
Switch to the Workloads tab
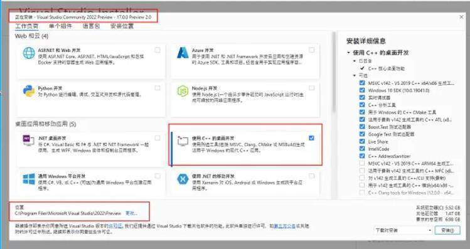[x=27, y=26]
